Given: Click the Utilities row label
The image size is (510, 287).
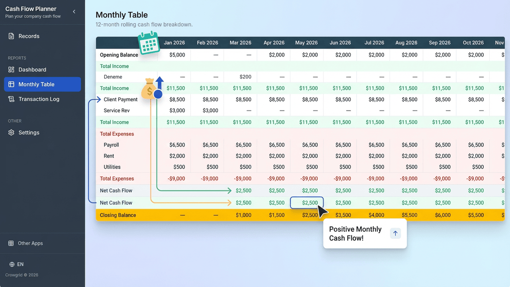Looking at the screenshot, I should 112,167.
